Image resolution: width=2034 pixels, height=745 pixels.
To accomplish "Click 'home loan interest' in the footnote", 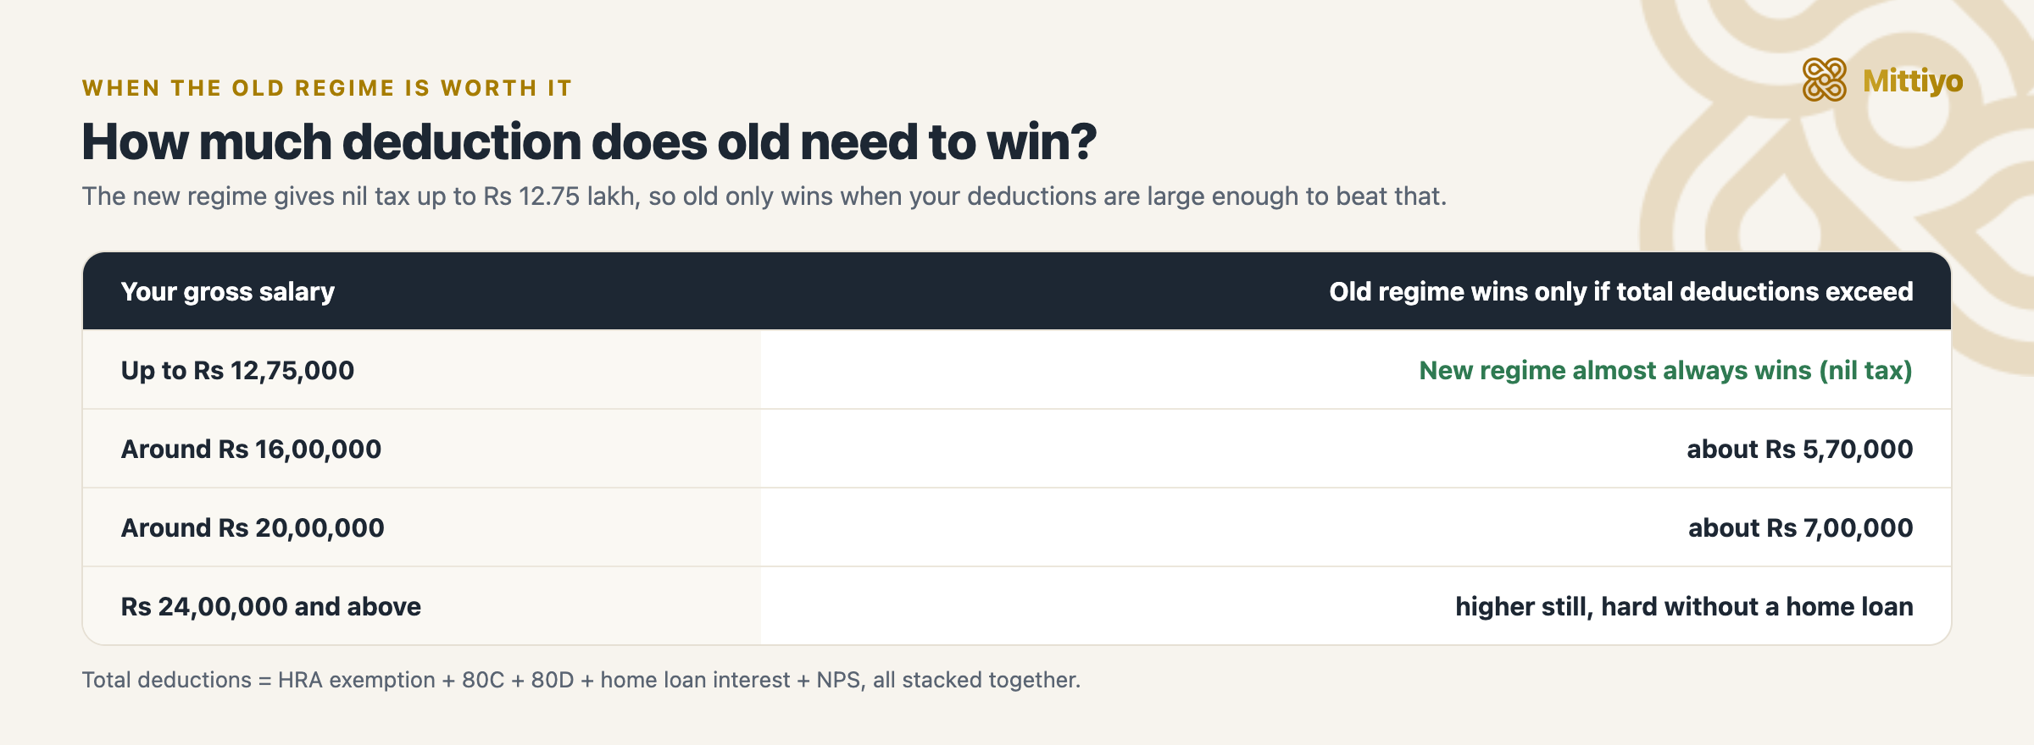I will click(x=695, y=680).
